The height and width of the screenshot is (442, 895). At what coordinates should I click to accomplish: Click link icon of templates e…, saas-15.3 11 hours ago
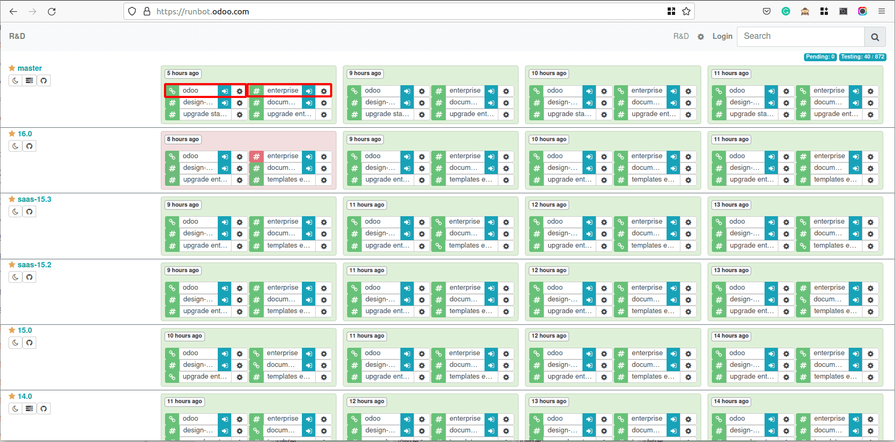click(x=438, y=245)
